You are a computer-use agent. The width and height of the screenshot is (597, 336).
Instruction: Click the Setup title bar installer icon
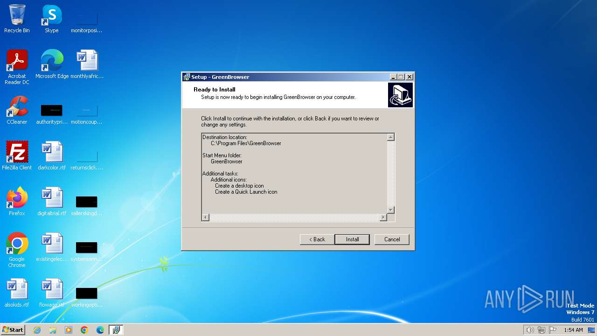pyautogui.click(x=187, y=77)
